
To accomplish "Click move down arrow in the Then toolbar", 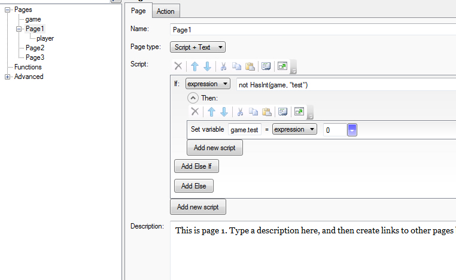I will click(x=224, y=112).
